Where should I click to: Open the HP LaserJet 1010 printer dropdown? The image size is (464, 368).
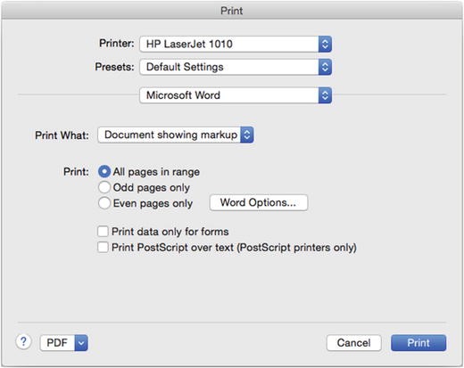point(236,44)
